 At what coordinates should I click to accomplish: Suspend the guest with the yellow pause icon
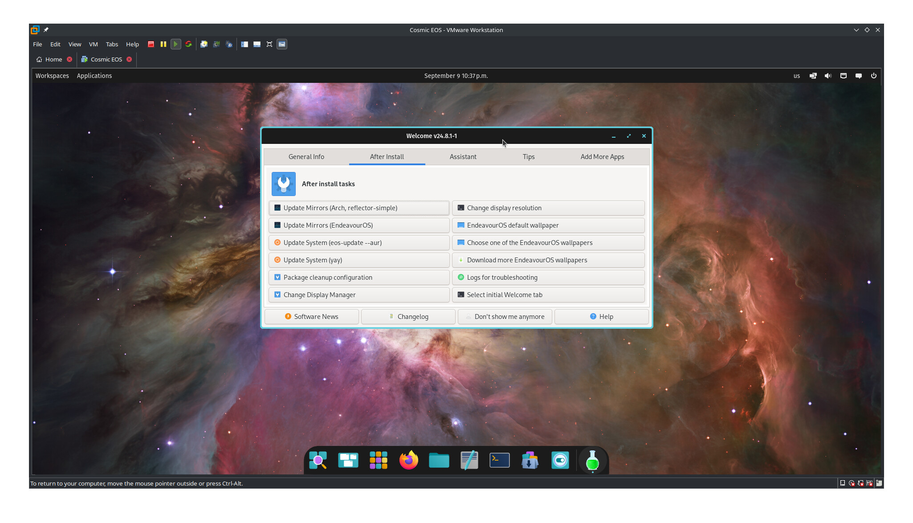pyautogui.click(x=163, y=44)
